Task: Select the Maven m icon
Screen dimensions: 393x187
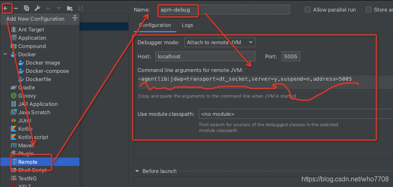Action: click(x=14, y=145)
